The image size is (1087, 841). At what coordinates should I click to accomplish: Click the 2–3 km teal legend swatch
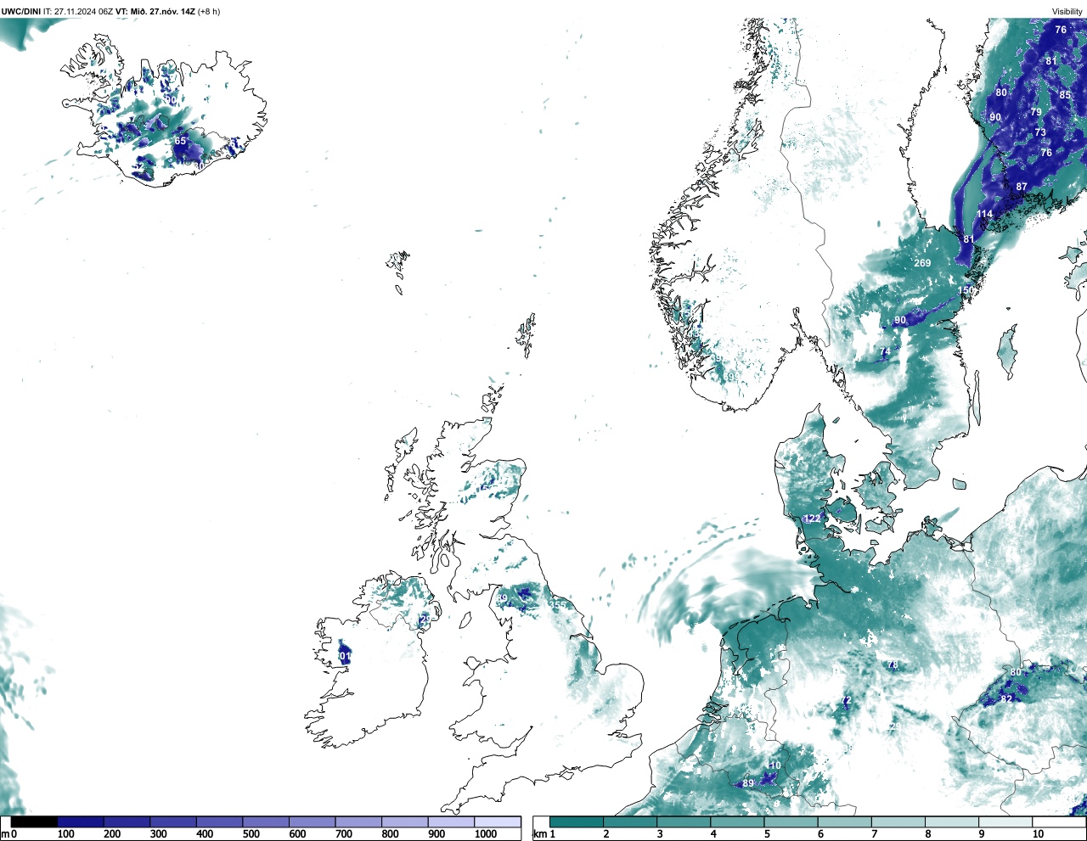(x=630, y=821)
